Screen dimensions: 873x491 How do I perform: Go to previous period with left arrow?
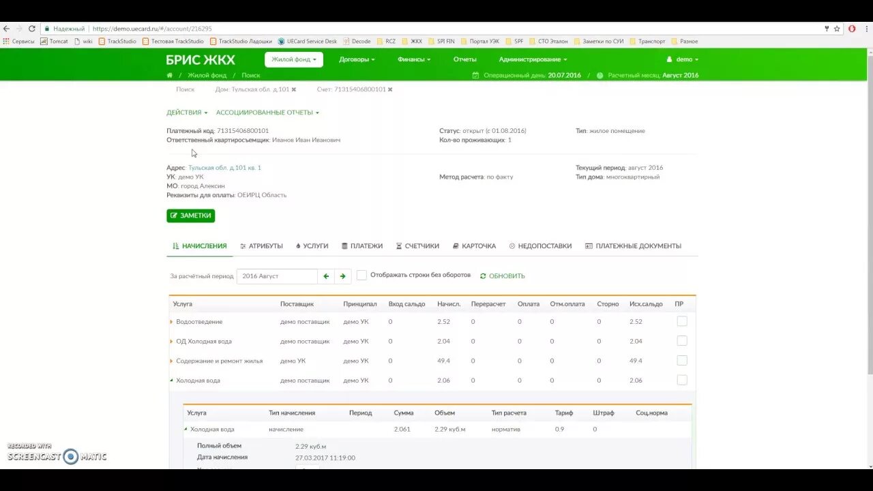pos(326,276)
